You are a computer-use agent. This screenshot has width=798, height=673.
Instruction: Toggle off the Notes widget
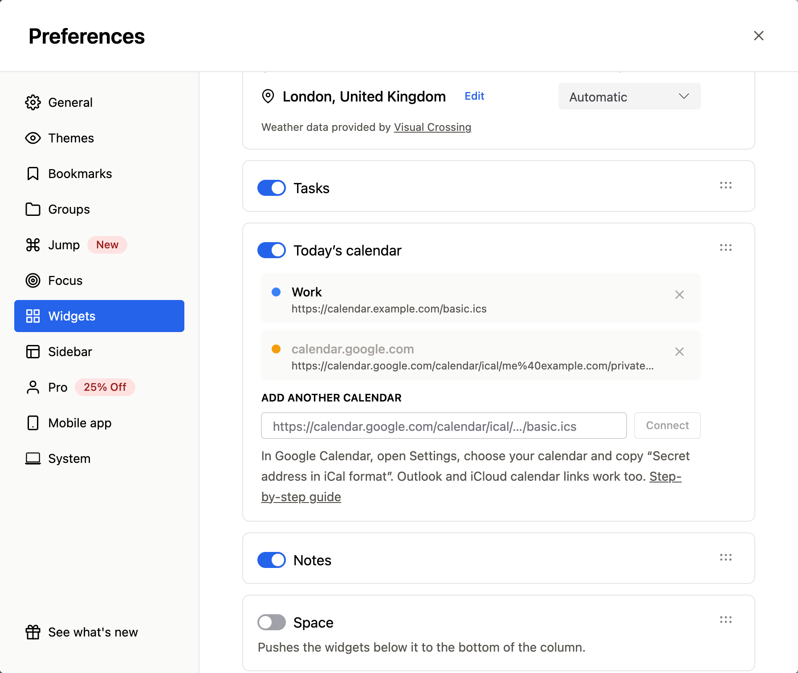[272, 560]
